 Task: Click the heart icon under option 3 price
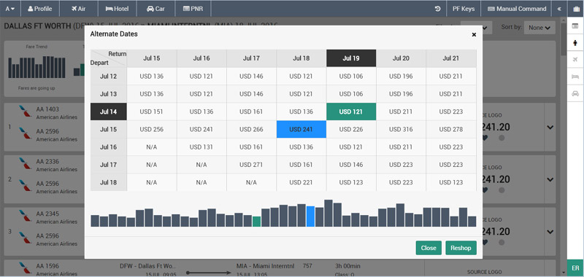(x=485, y=243)
